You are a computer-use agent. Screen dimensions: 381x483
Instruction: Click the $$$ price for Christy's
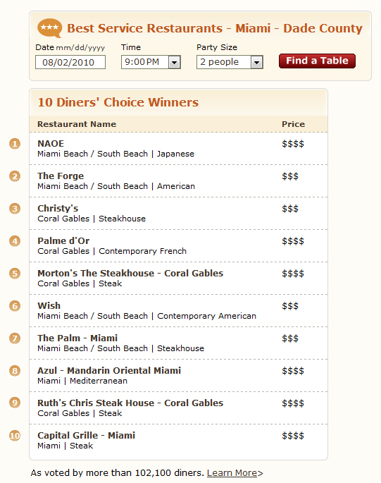[290, 209]
